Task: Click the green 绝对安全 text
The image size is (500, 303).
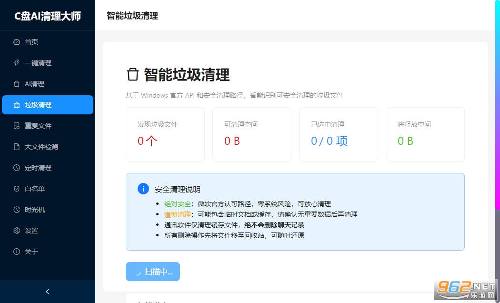Action: point(178,204)
